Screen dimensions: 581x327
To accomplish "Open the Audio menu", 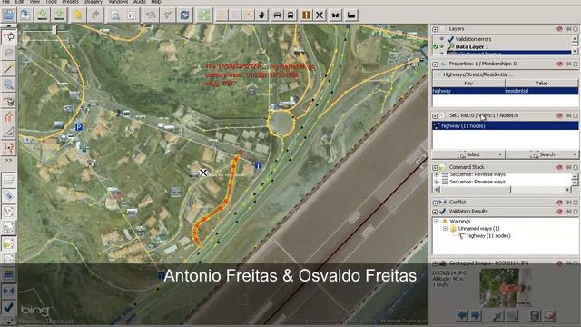I will [x=140, y=2].
